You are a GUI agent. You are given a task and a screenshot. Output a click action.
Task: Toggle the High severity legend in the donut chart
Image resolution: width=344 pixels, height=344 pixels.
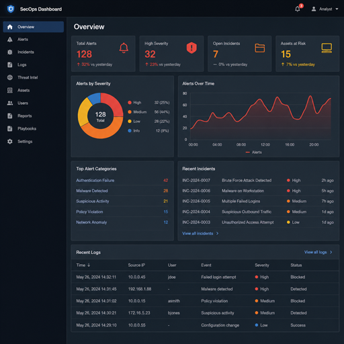[x=134, y=103]
